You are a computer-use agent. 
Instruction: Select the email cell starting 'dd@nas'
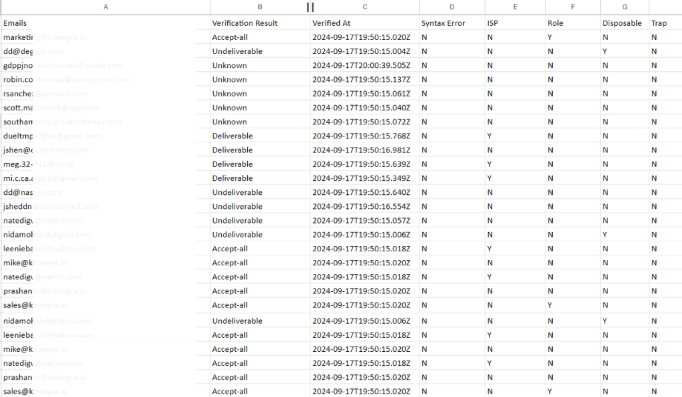[105, 192]
